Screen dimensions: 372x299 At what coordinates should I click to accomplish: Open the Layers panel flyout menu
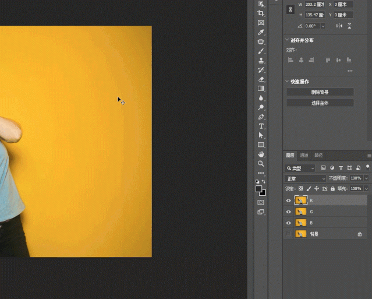[x=370, y=156]
